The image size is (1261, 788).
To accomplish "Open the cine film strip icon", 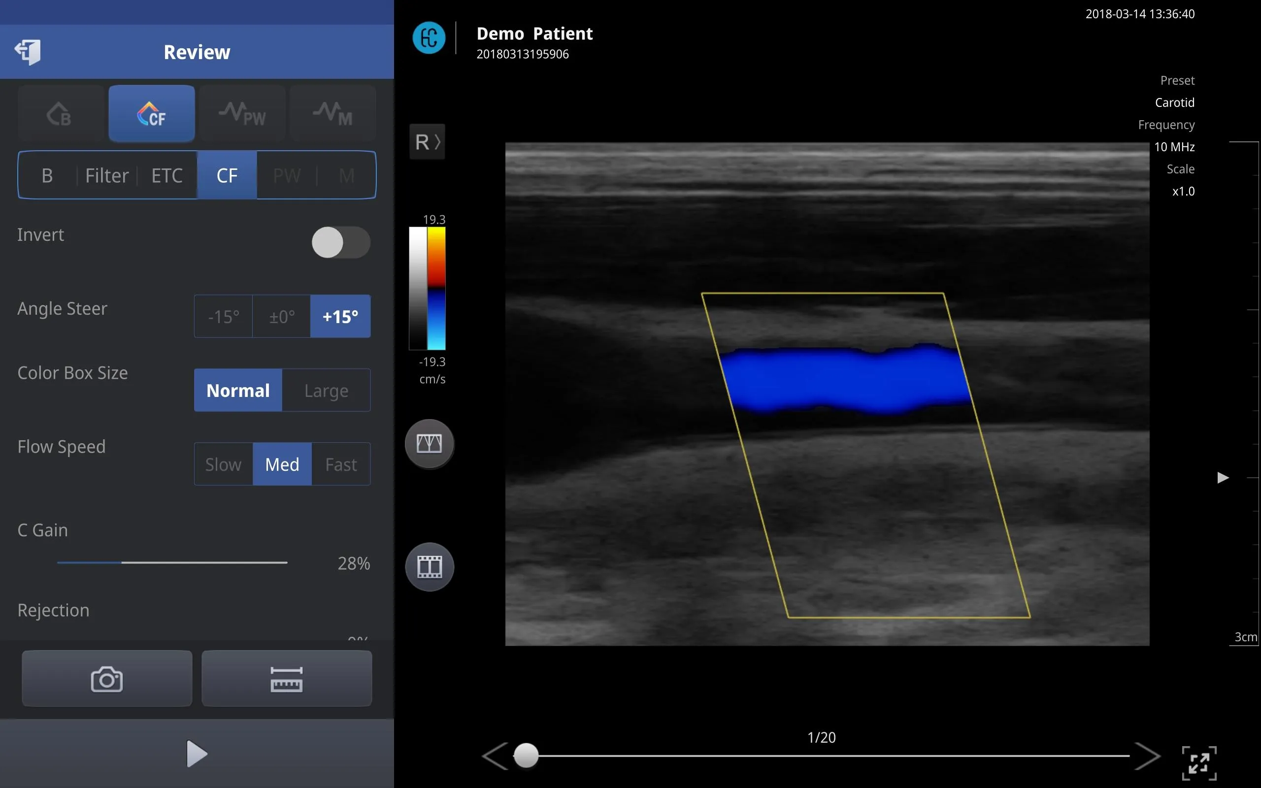I will tap(429, 567).
